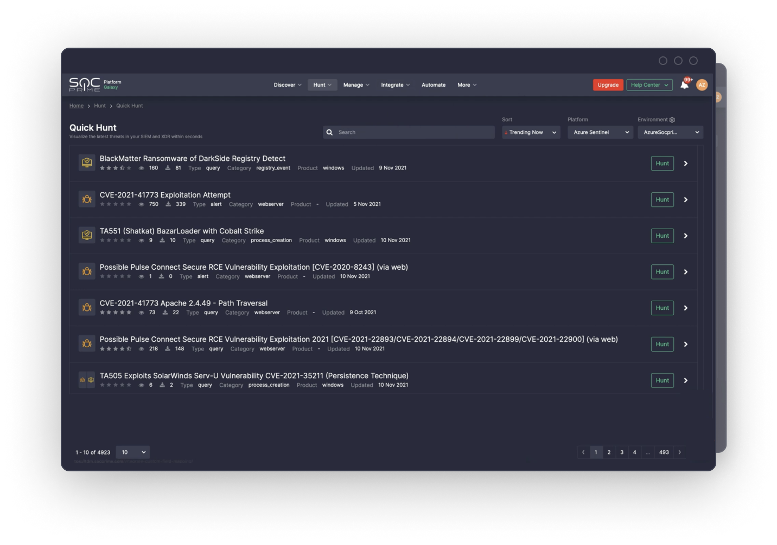Click views eye icon on BlackMatter row

[141, 168]
